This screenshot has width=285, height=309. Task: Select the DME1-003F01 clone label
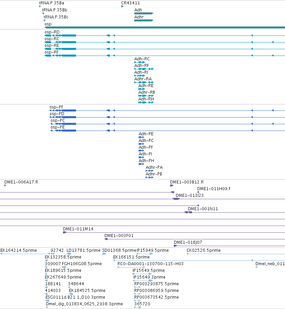119,236
